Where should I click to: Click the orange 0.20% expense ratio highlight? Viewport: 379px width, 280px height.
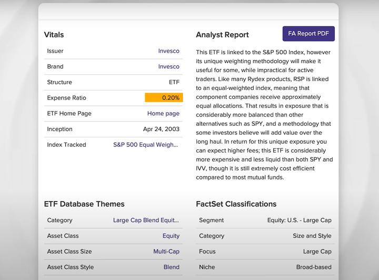pos(164,98)
